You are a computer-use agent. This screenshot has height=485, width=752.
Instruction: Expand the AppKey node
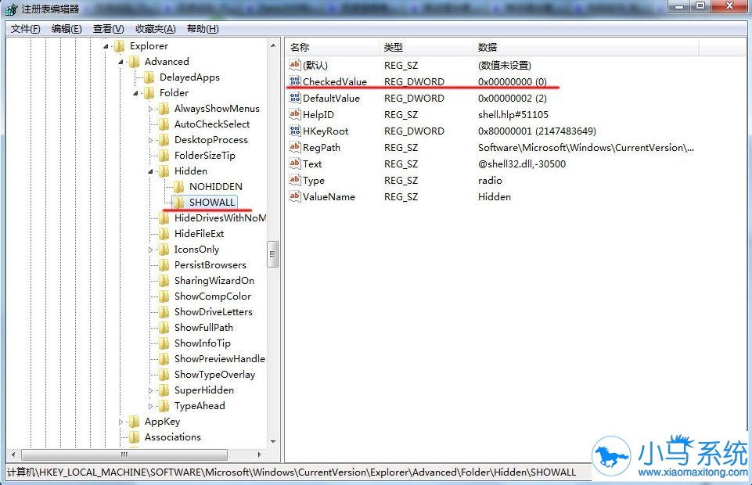pyautogui.click(x=121, y=422)
